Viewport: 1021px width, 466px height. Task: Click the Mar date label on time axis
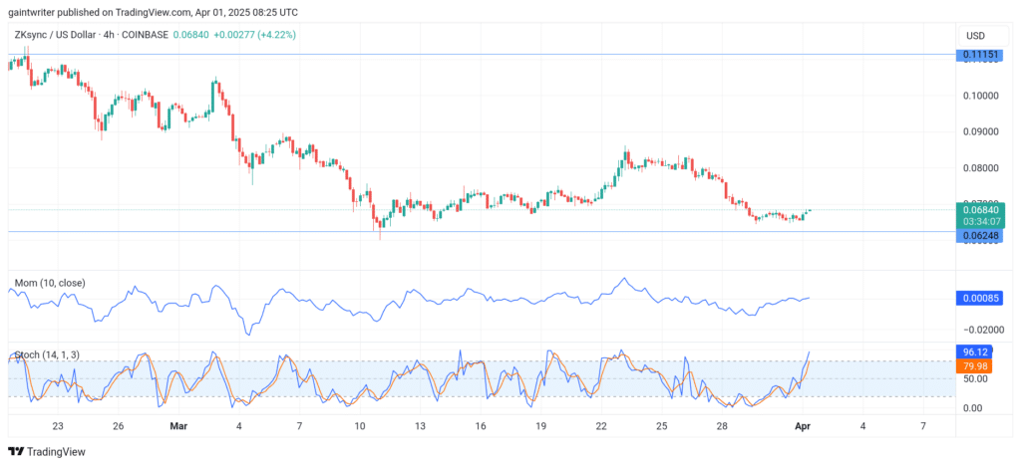pos(178,426)
